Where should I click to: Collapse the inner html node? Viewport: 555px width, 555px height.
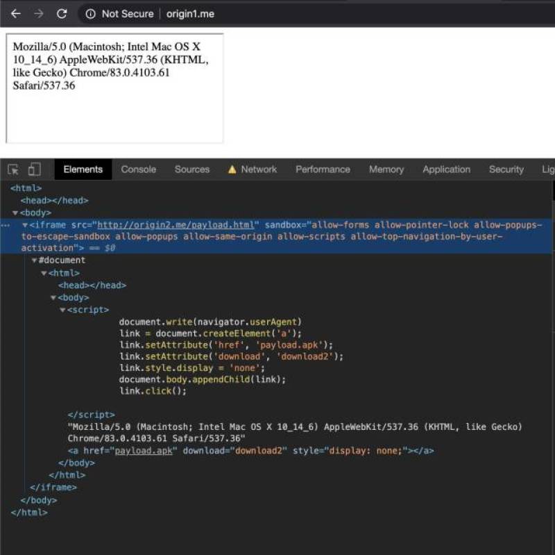click(44, 273)
